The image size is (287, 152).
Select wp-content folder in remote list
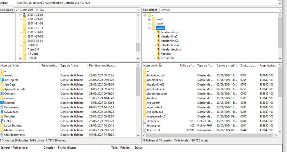point(155,107)
